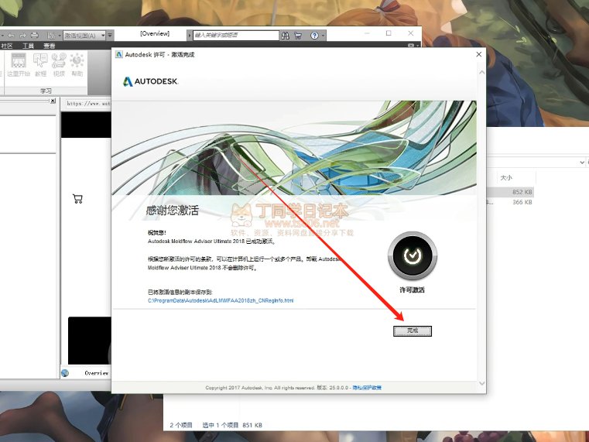The height and width of the screenshot is (442, 589).
Task: Click the https URL address field
Action: (88, 103)
